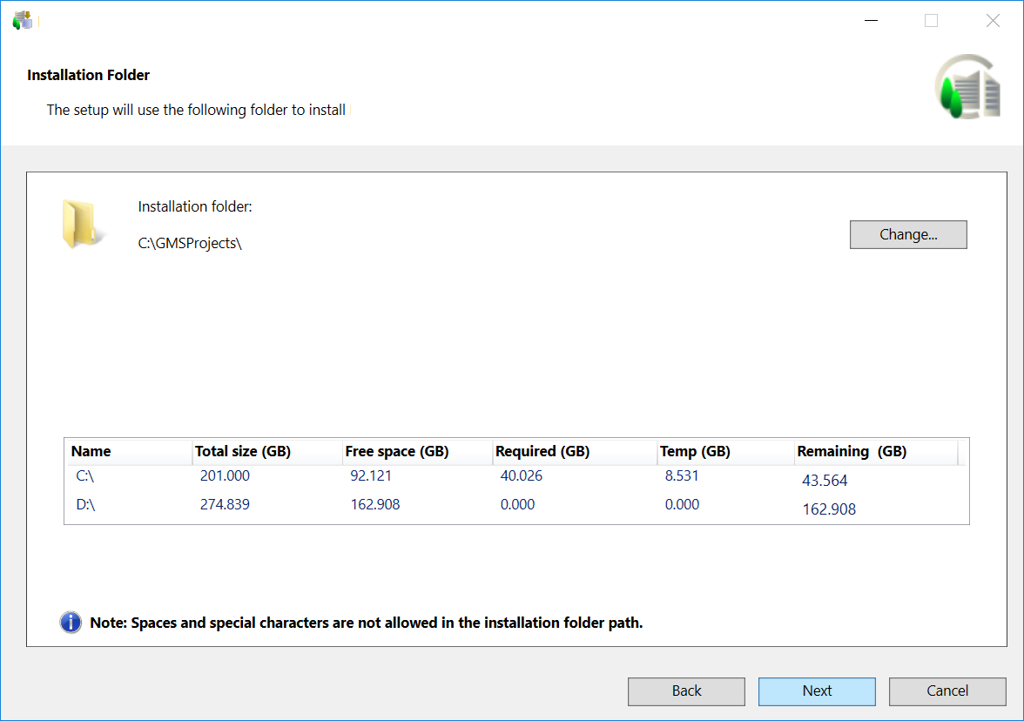Screen dimensions: 1024x721
Task: Click the 162.908 free space value for D:
Action: 374,505
